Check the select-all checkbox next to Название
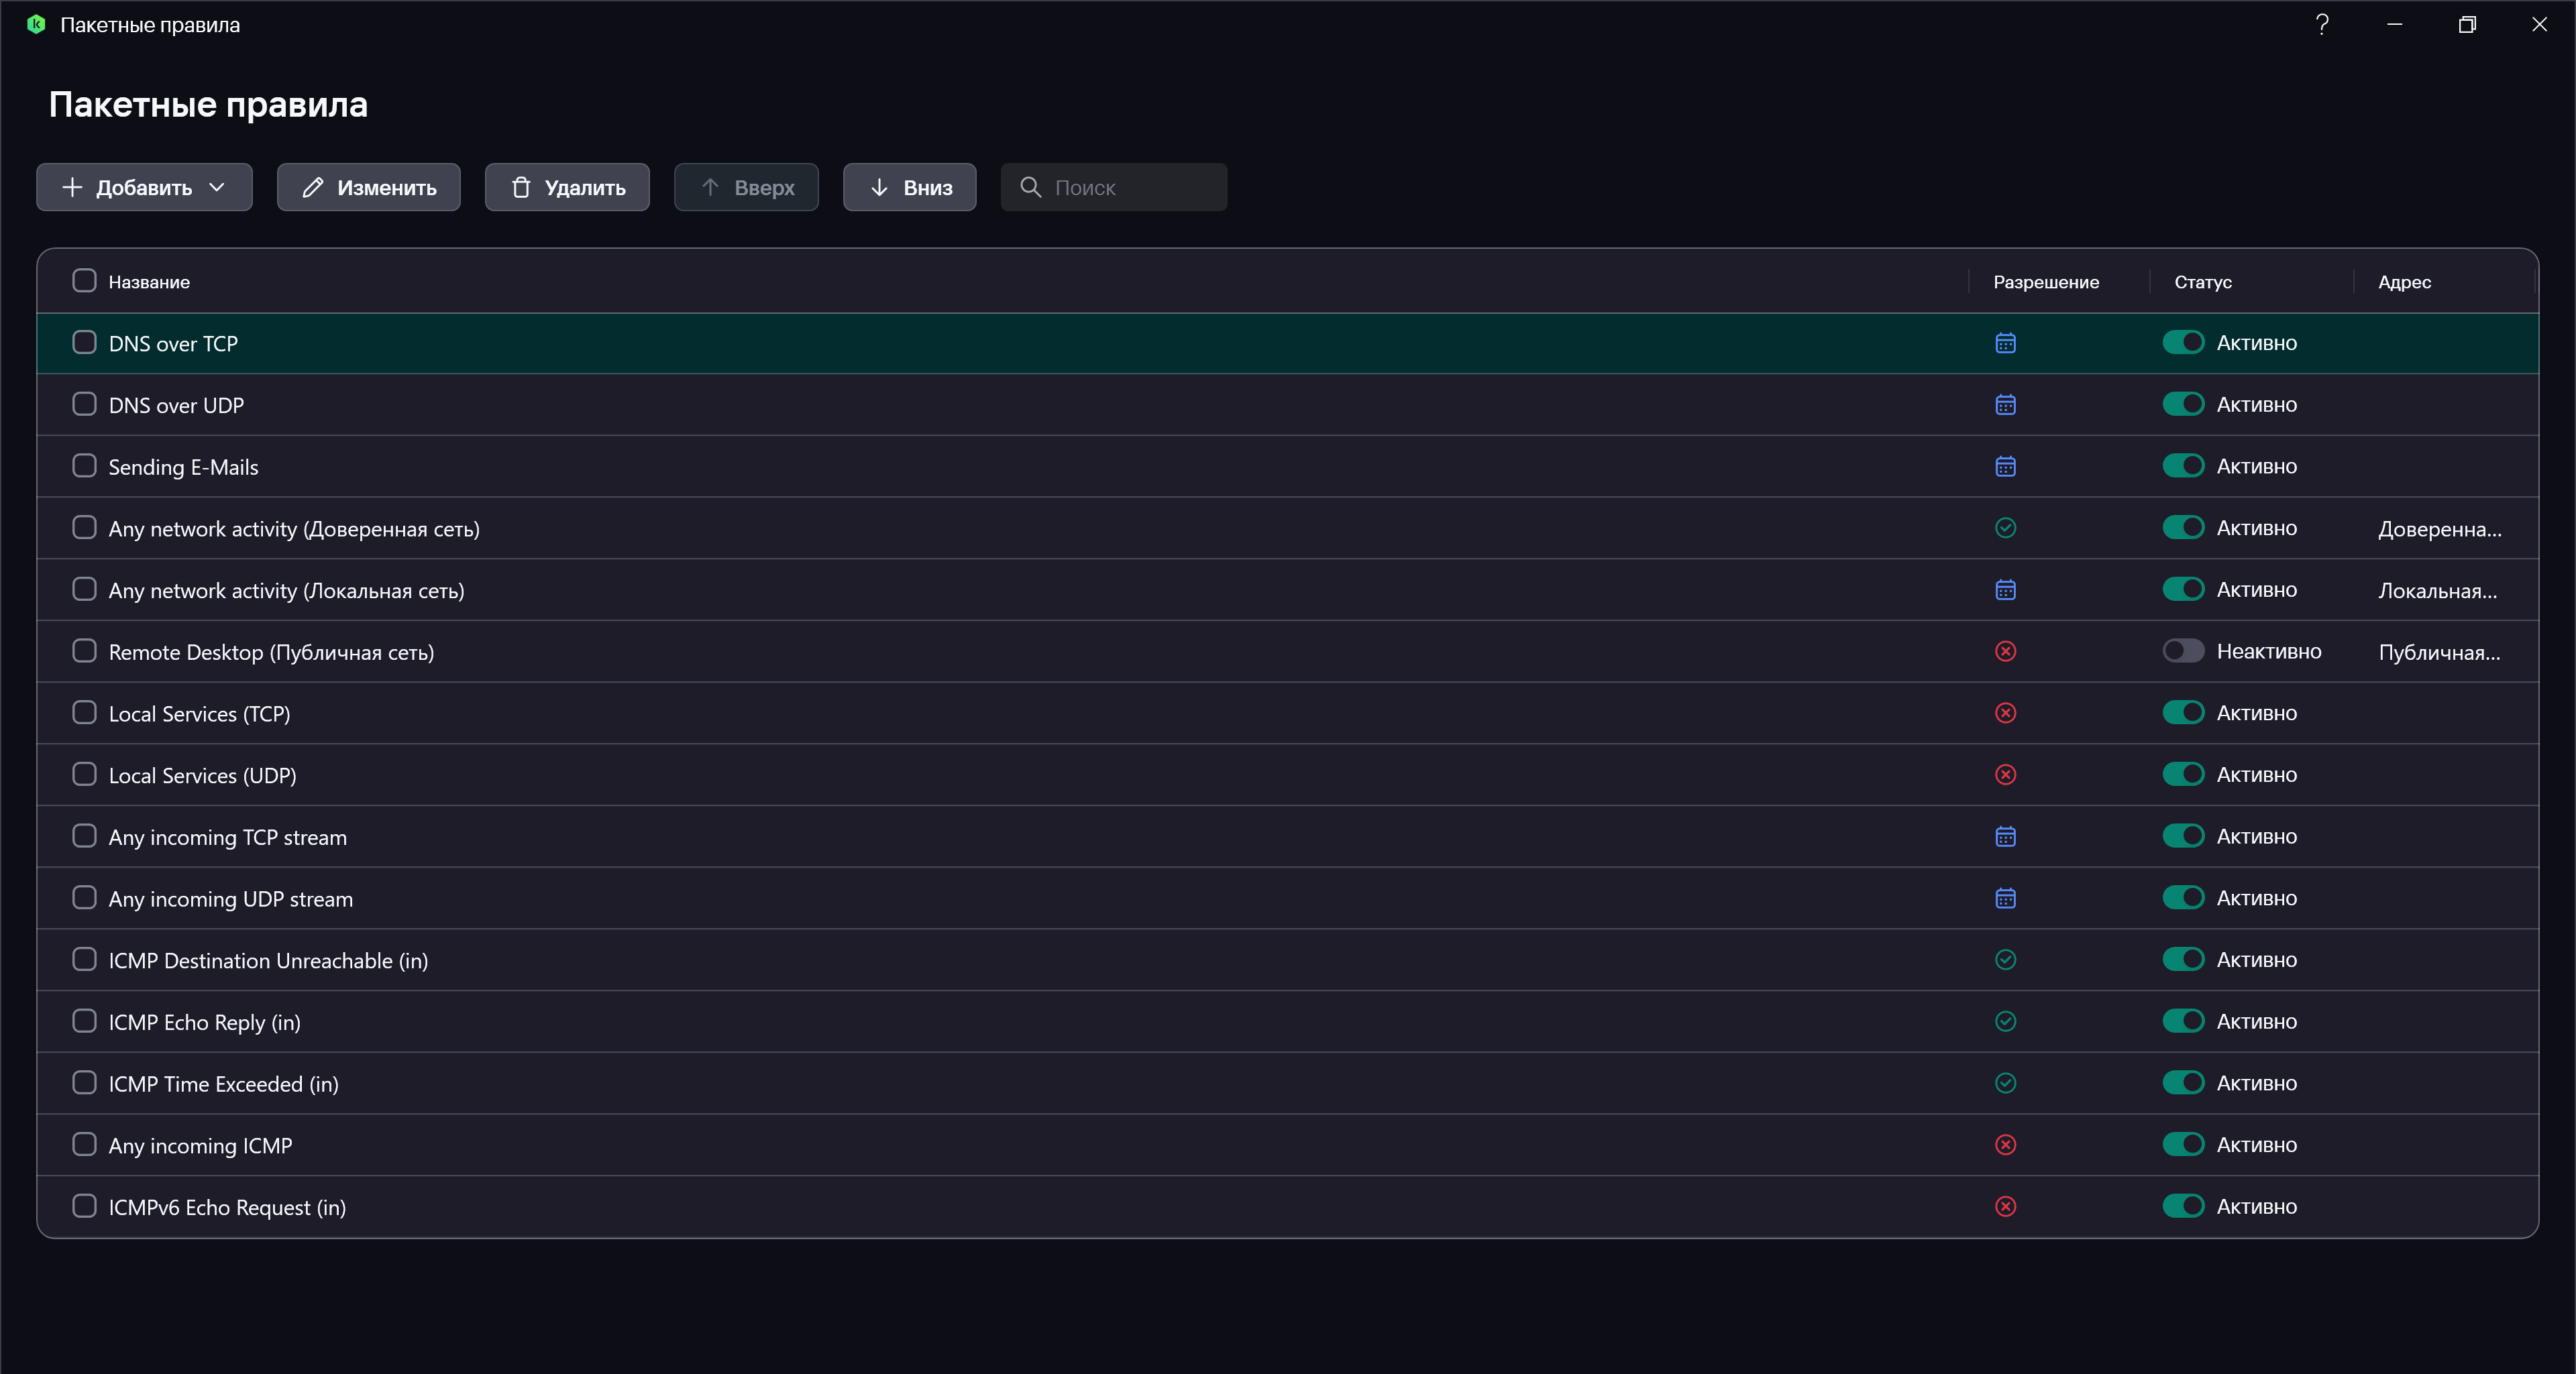 (84, 281)
